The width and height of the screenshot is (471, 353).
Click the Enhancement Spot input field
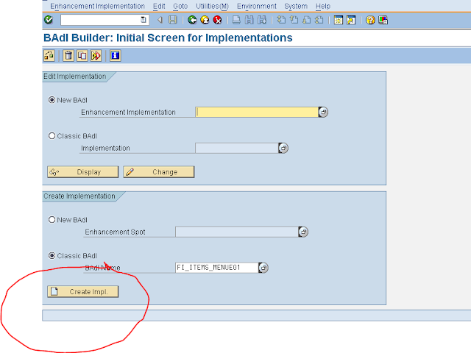tap(237, 232)
